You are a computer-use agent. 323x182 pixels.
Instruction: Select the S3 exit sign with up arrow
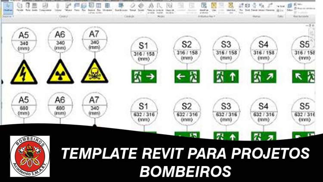point(226,76)
